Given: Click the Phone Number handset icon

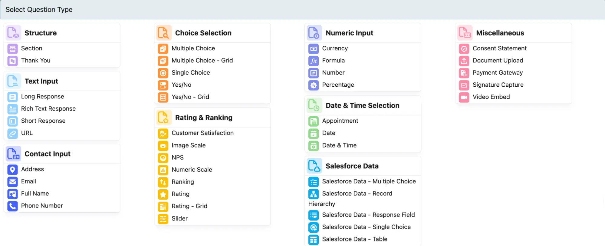Looking at the screenshot, I should (x=12, y=206).
